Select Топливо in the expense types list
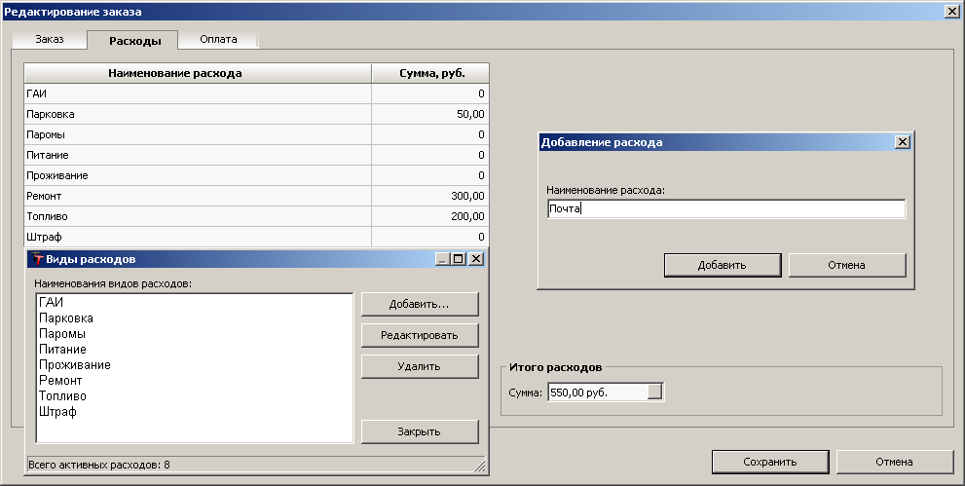Viewport: 965px width, 486px height. 62,396
